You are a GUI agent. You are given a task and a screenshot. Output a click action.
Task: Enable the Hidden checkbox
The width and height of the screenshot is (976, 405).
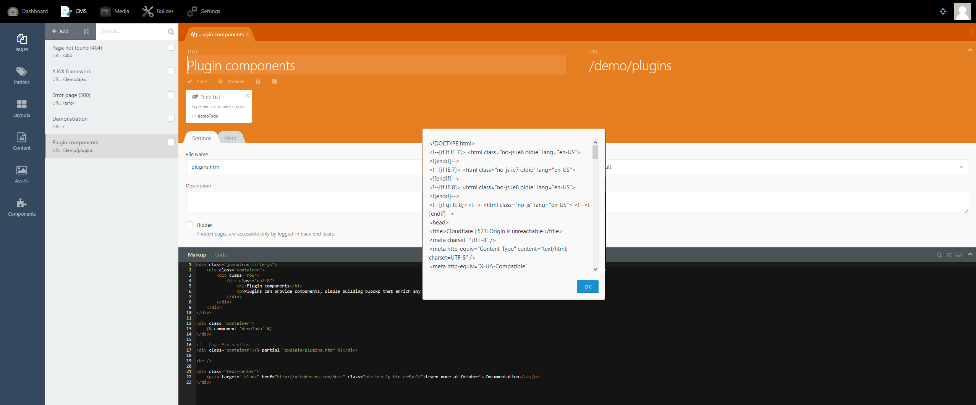pos(189,225)
